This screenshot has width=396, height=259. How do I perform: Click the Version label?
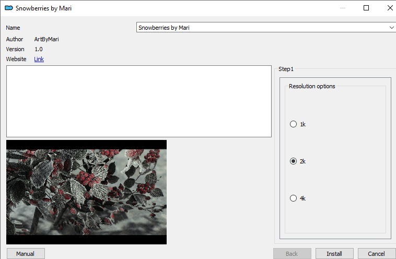pyautogui.click(x=15, y=49)
